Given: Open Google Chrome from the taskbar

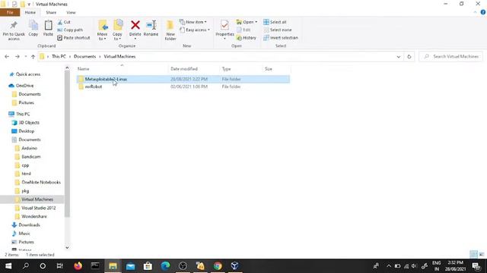Looking at the screenshot, I should 218,266.
